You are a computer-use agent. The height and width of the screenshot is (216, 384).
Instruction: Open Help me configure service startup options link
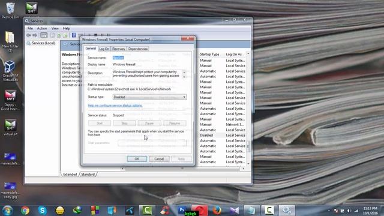[115, 106]
